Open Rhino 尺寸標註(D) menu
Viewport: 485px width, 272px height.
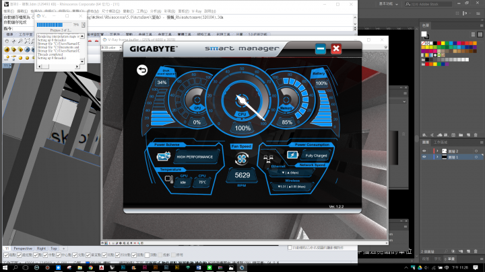[111, 11]
